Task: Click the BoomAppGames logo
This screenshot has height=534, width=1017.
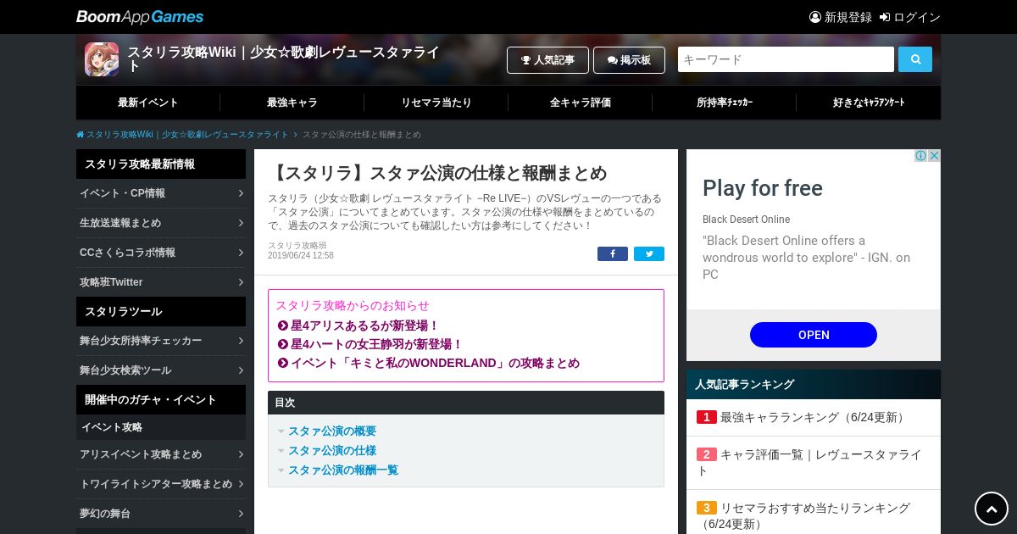Action: click(x=140, y=17)
